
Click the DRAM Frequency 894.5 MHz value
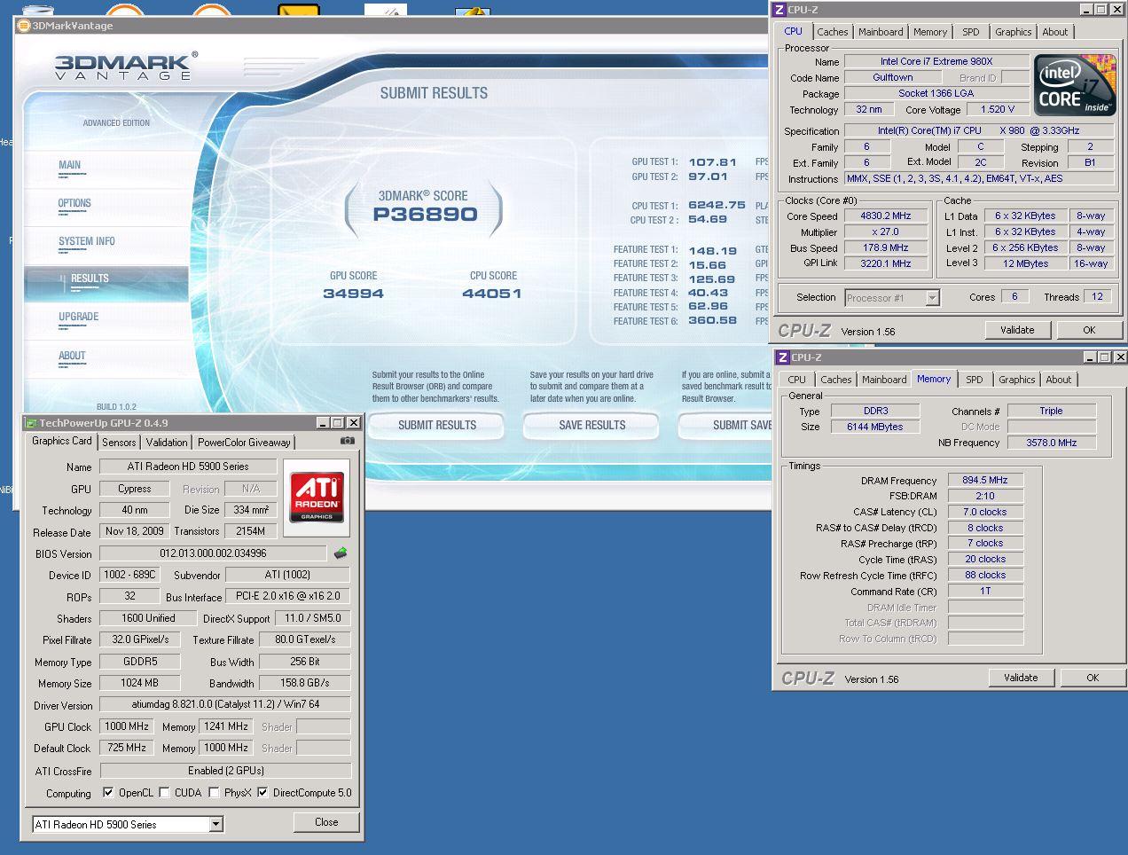[985, 480]
